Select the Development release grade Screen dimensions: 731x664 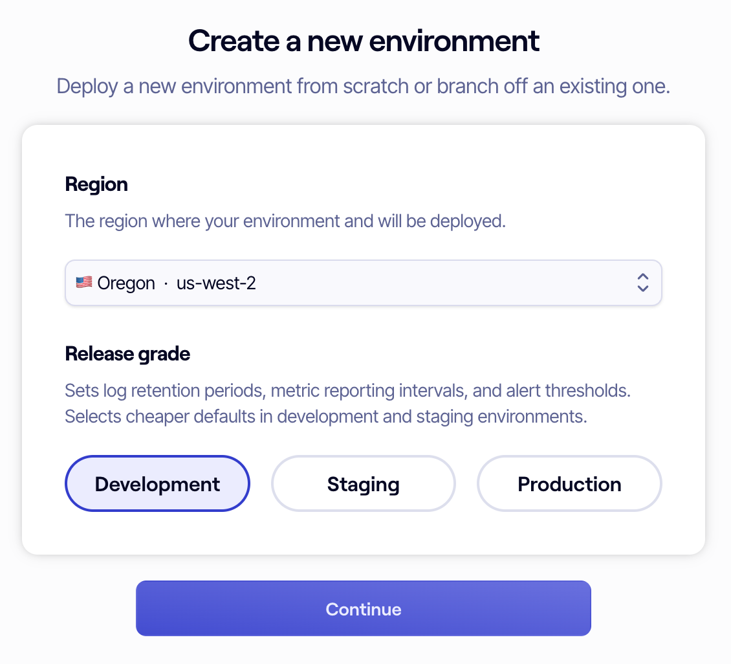click(157, 483)
